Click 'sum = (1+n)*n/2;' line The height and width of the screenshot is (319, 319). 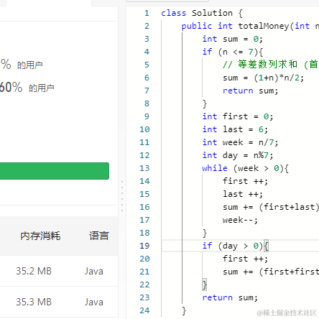click(263, 78)
